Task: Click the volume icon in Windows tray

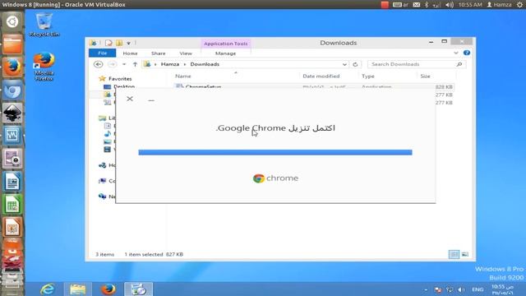Action: (461, 289)
